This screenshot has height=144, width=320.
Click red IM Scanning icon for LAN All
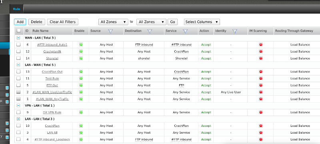pyautogui.click(x=261, y=132)
